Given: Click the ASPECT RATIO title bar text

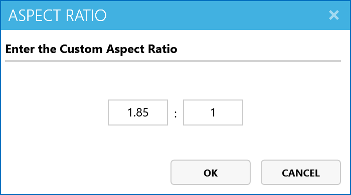Looking at the screenshot, I should click(57, 15).
